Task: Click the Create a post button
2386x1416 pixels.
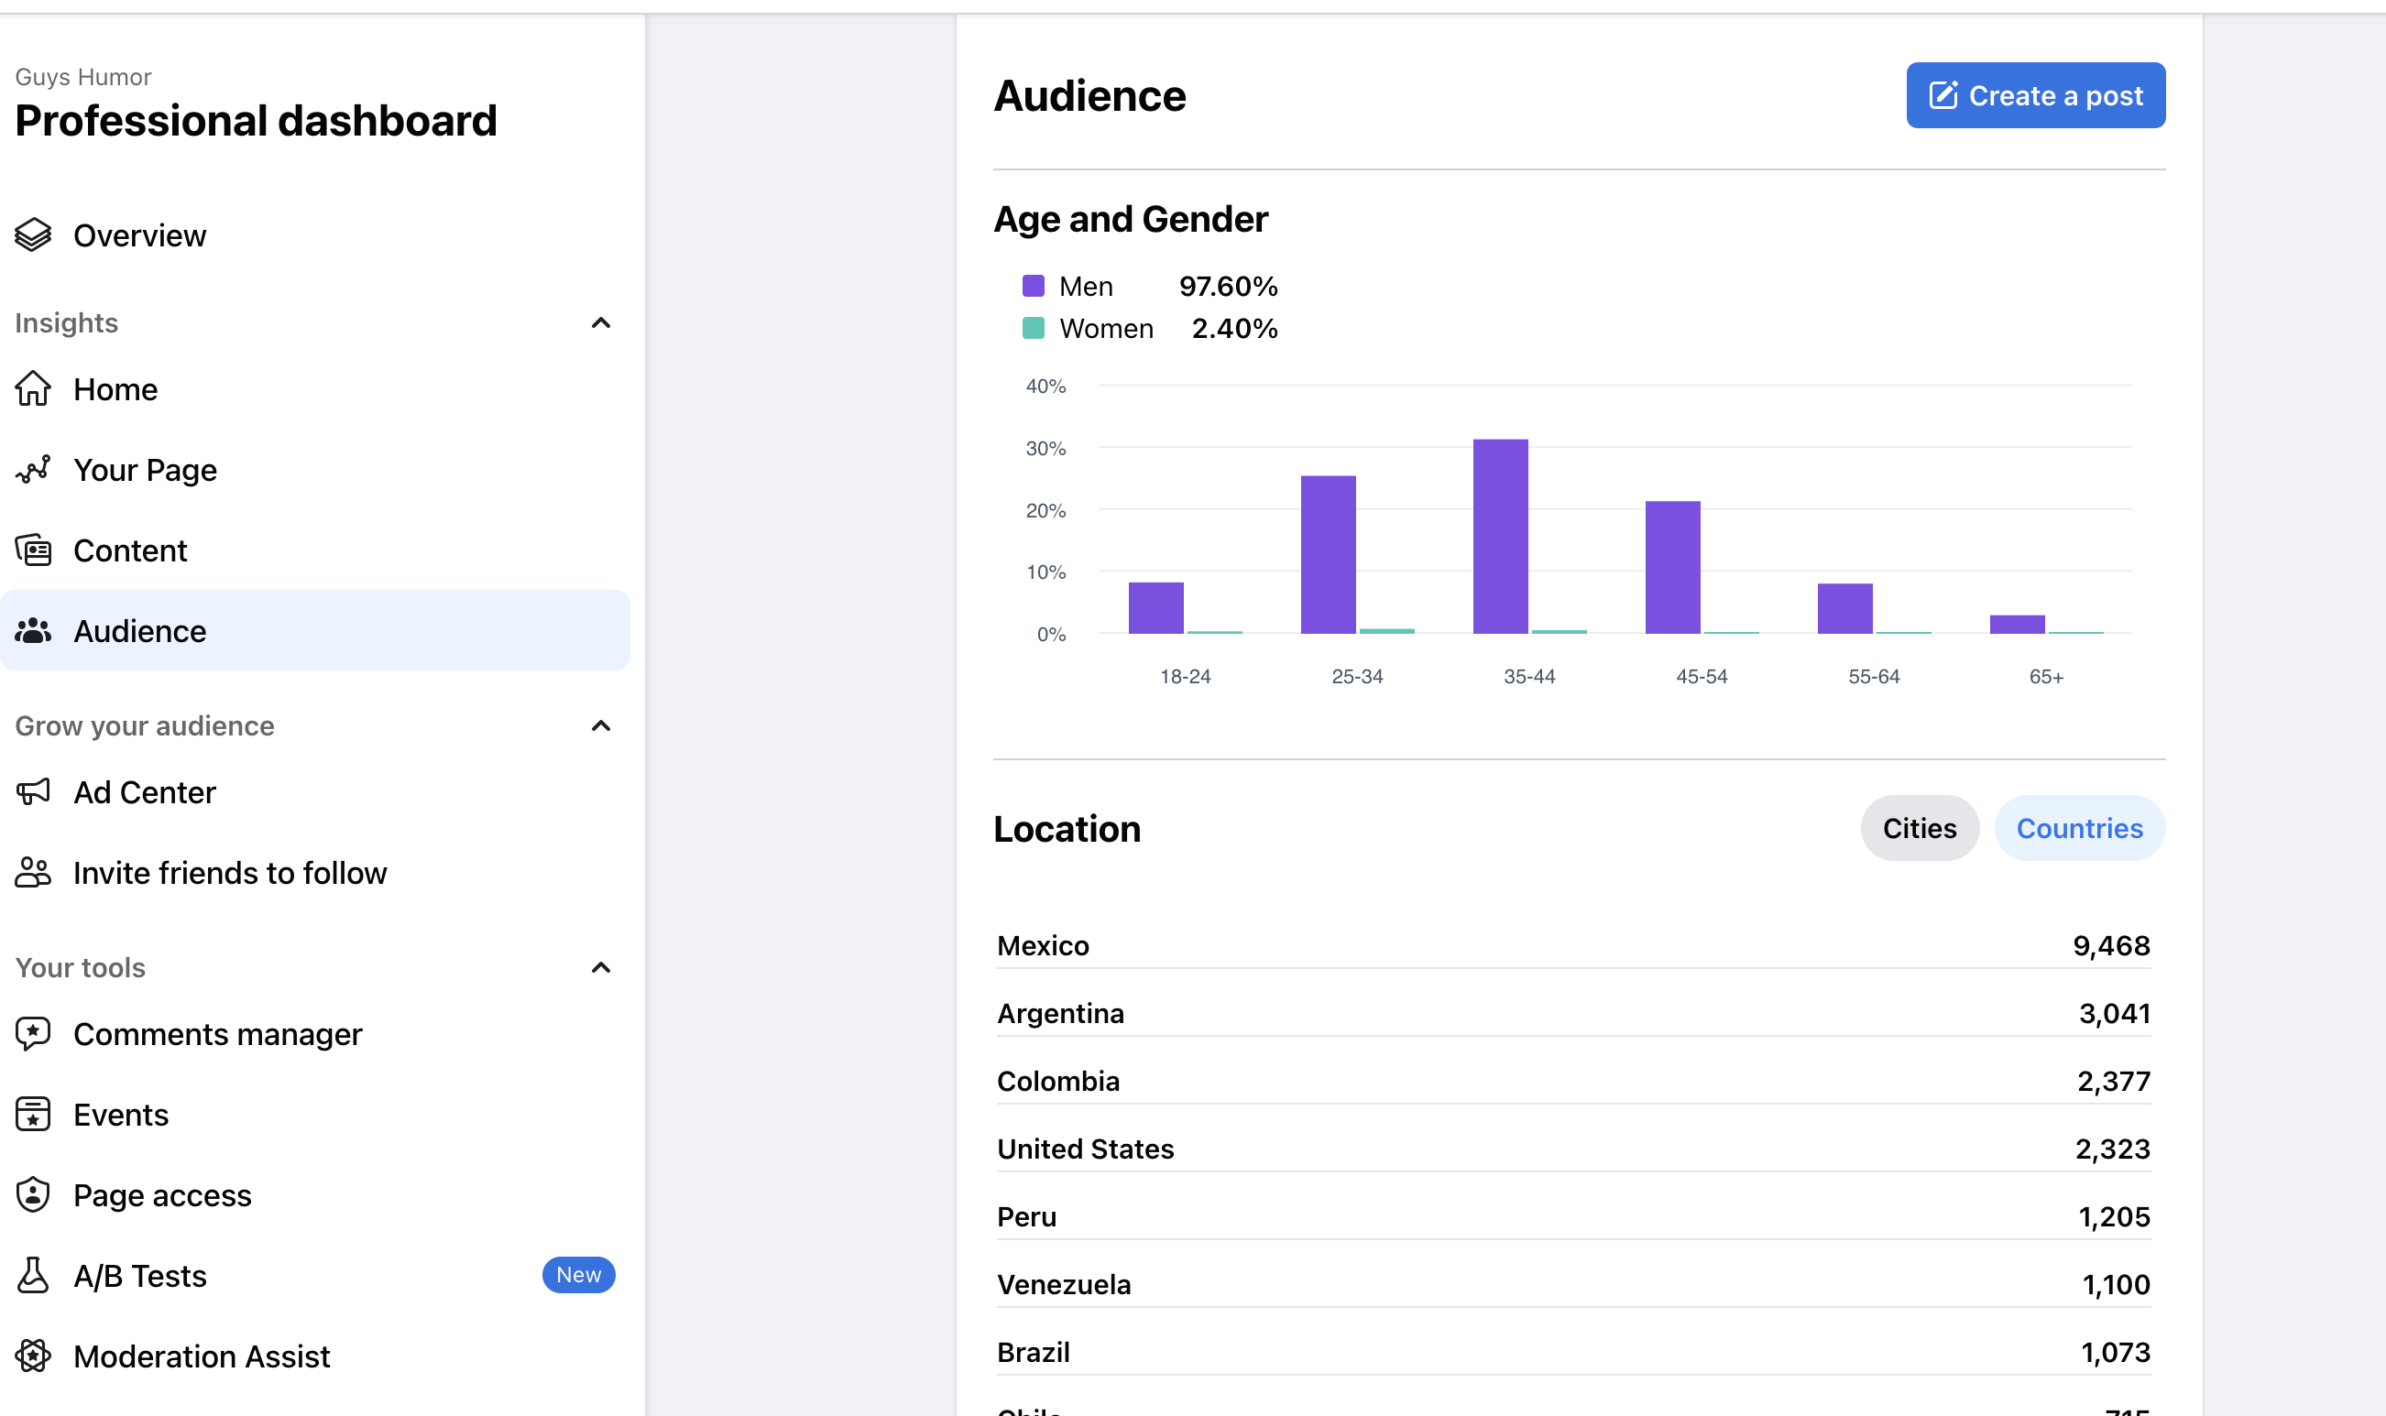Action: click(2036, 95)
